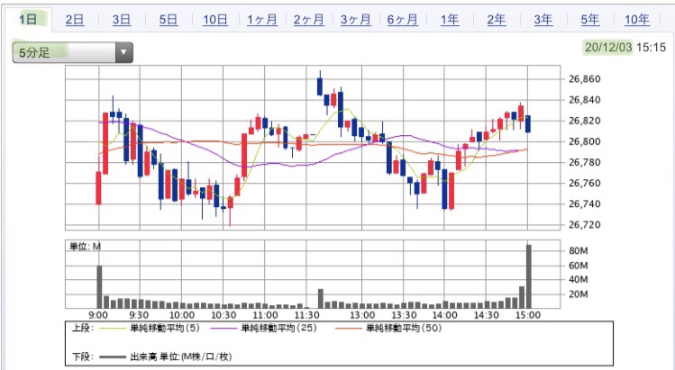Switch to the 2日 chart period
Screen dimensions: 675x370
coord(75,20)
